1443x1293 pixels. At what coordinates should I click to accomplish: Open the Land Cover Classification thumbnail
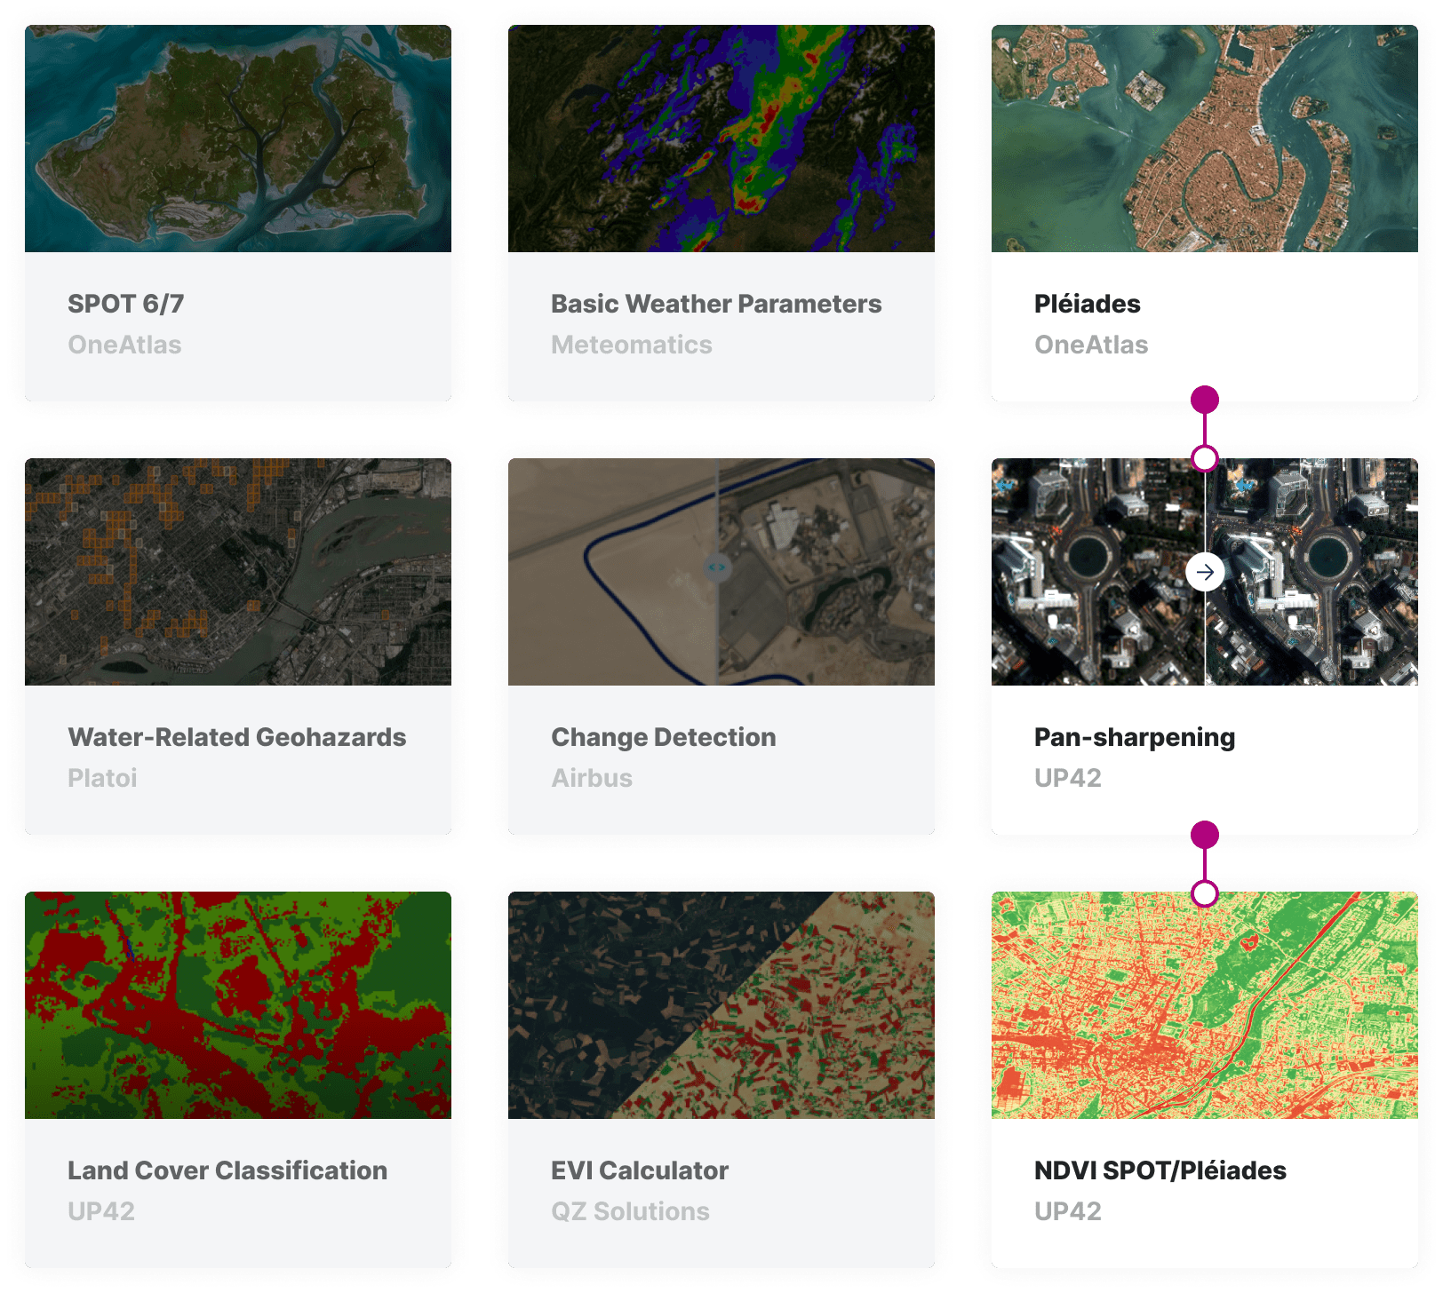click(x=238, y=1005)
